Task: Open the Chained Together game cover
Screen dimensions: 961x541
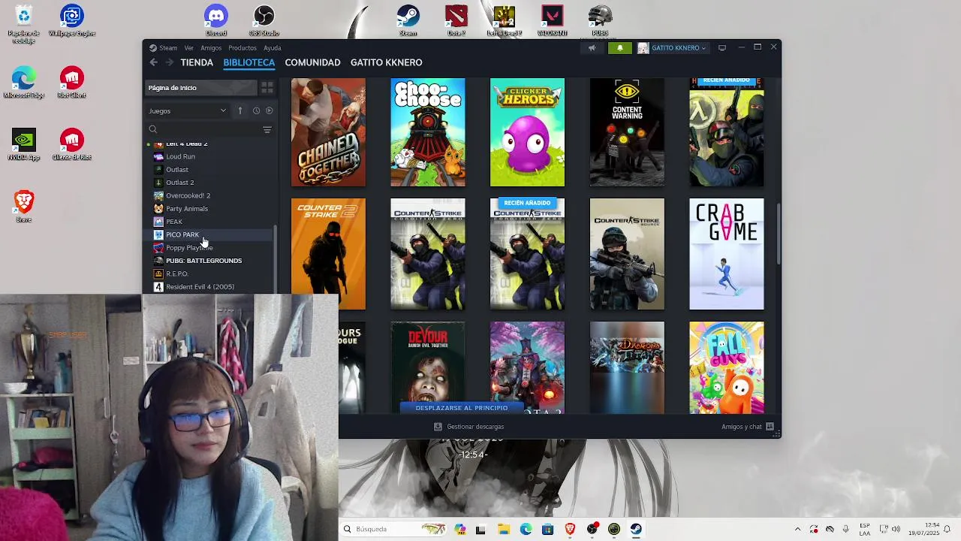Action: [328, 132]
